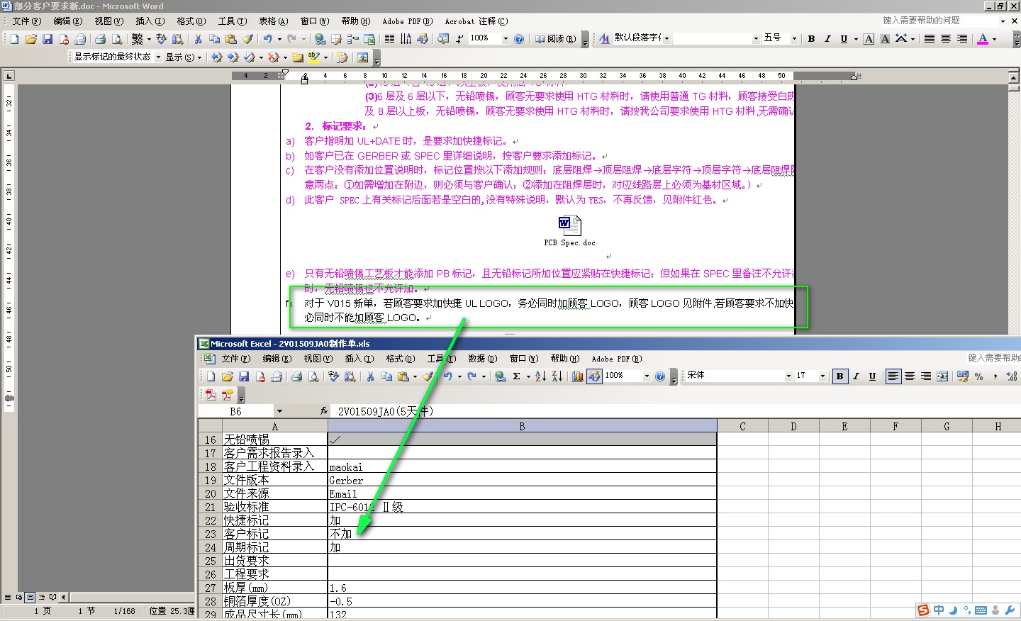Open the Excel Name Box dropdown arrow
Image resolution: width=1021 pixels, height=621 pixels.
coord(279,411)
